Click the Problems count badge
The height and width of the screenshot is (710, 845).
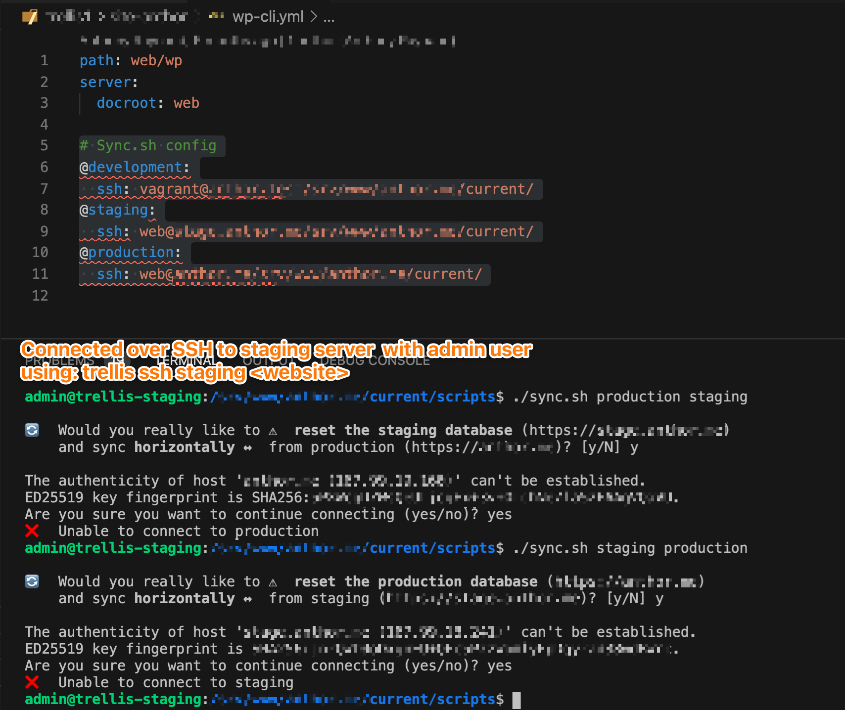point(117,361)
